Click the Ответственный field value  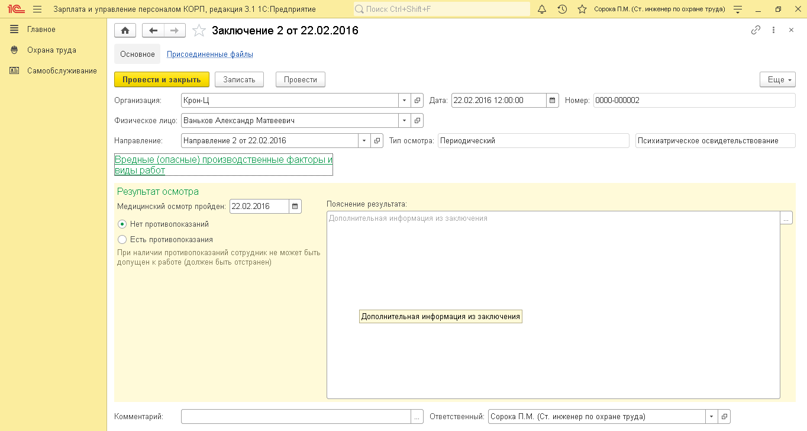[597, 416]
